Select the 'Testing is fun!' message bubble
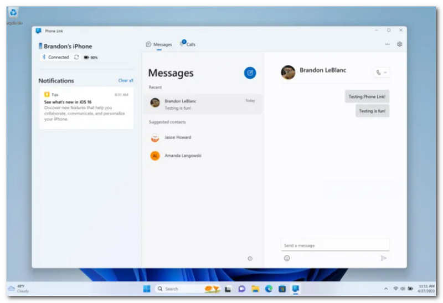Viewport: 443px width, 303px height. coord(372,111)
